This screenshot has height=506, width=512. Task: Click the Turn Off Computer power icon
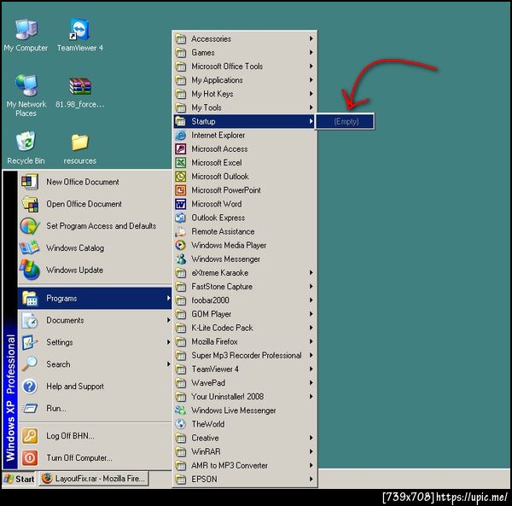pyautogui.click(x=30, y=458)
